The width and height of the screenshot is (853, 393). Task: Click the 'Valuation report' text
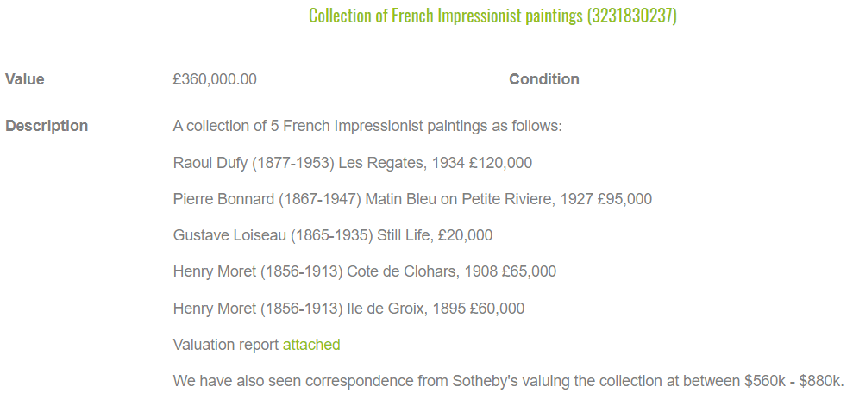tap(226, 345)
